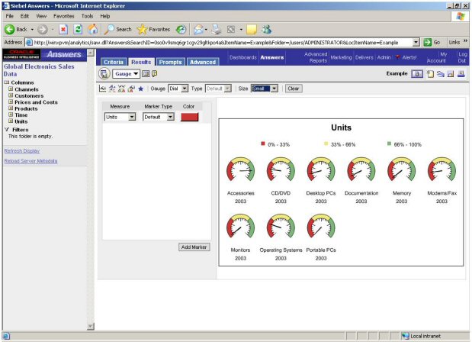Open the Dashboards link
The height and width of the screenshot is (342, 472).
[243, 57]
